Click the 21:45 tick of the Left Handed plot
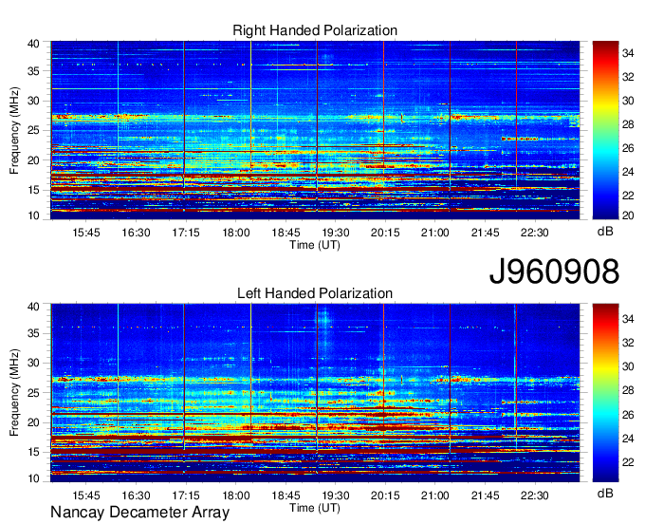Image resolution: width=645 pixels, height=524 pixels. pyautogui.click(x=485, y=495)
